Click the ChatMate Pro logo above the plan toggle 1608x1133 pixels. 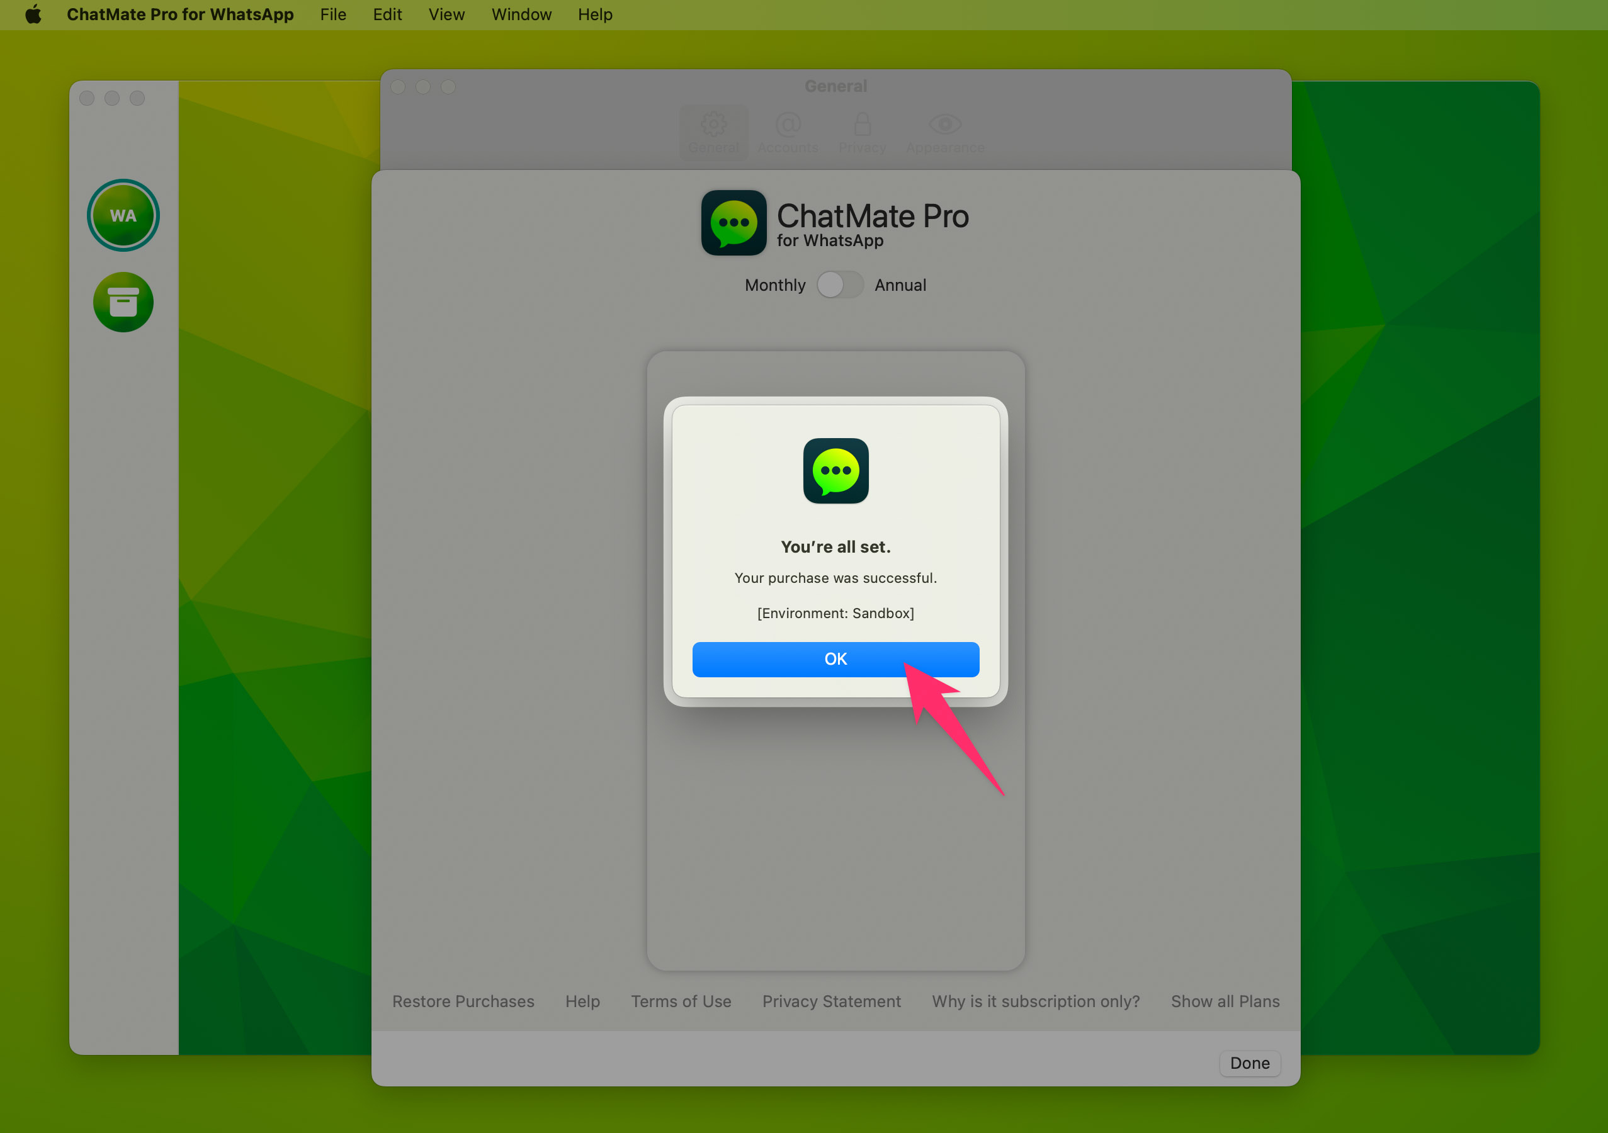(x=733, y=223)
